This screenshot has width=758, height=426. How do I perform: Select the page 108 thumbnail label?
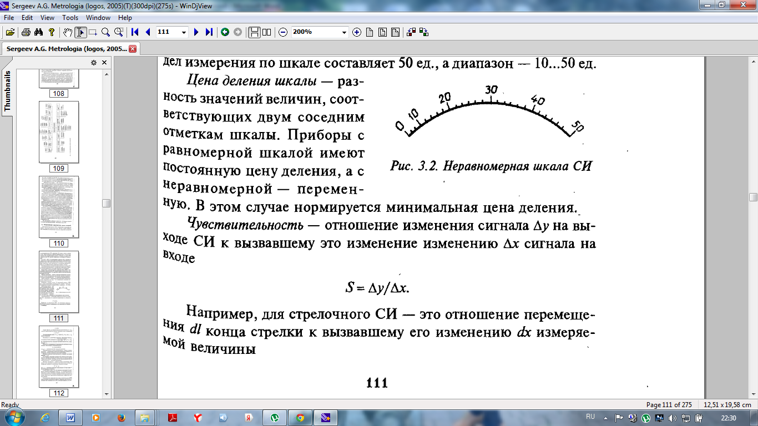[x=59, y=94]
